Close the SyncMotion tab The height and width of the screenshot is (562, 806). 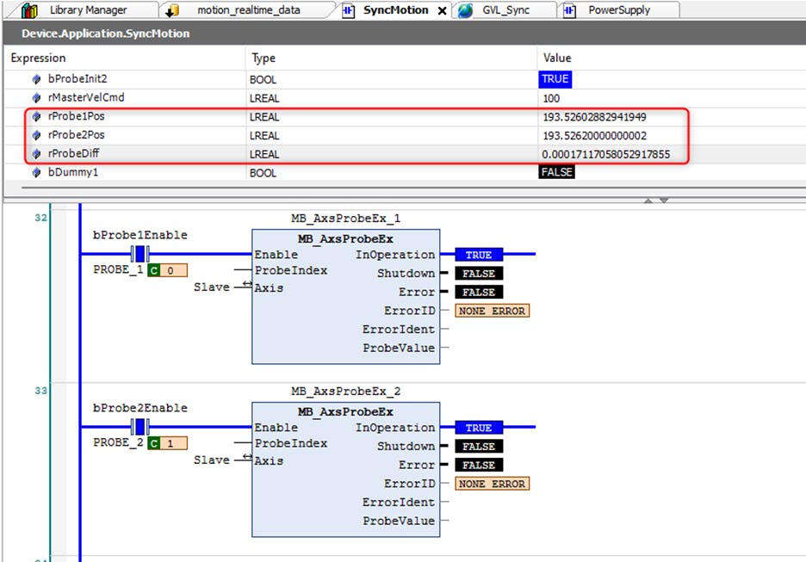click(x=443, y=11)
